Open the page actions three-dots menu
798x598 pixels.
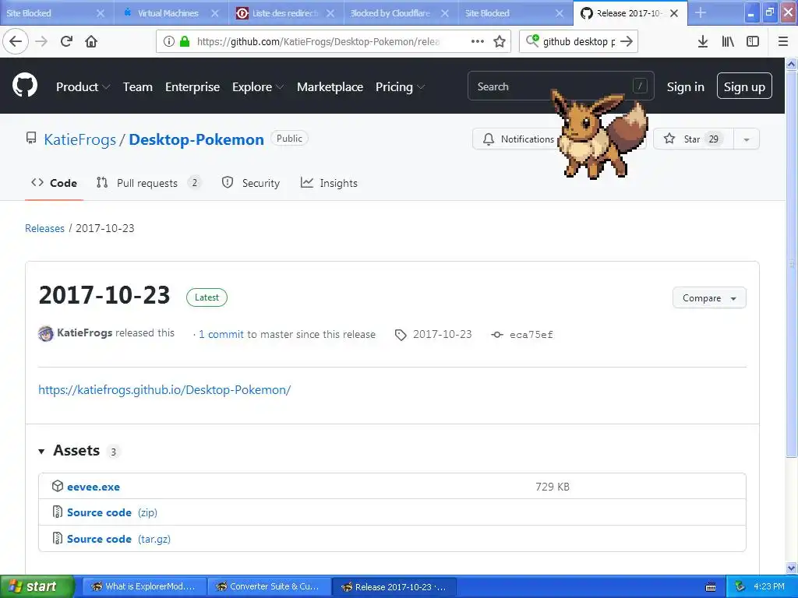[478, 41]
